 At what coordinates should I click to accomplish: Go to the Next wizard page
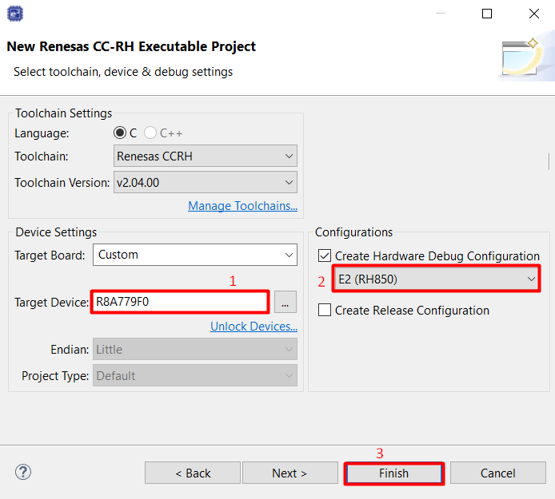point(289,473)
